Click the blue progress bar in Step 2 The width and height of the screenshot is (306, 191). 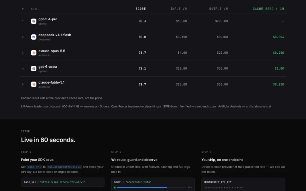(x=142, y=187)
